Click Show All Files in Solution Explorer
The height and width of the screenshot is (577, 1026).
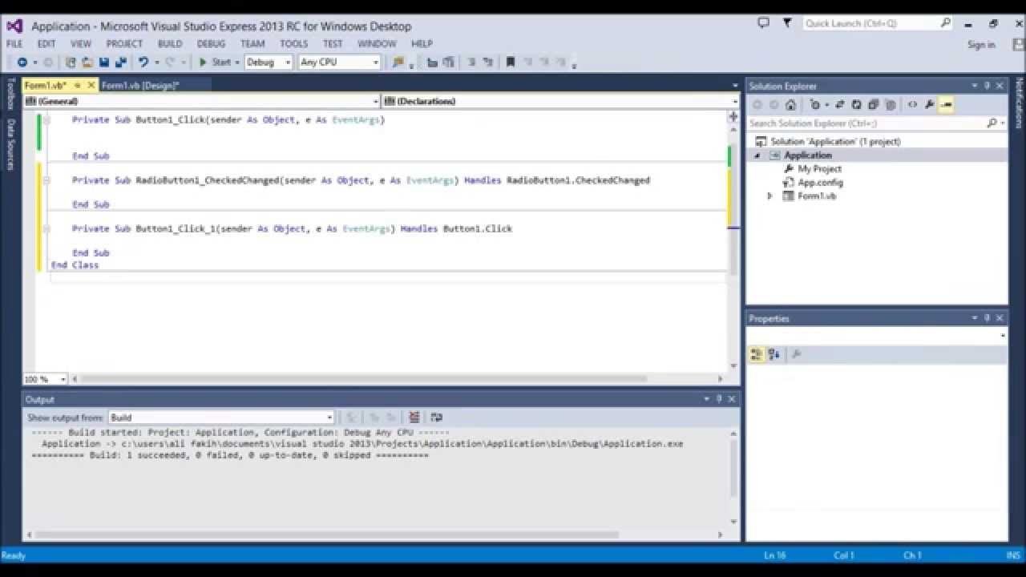[890, 104]
